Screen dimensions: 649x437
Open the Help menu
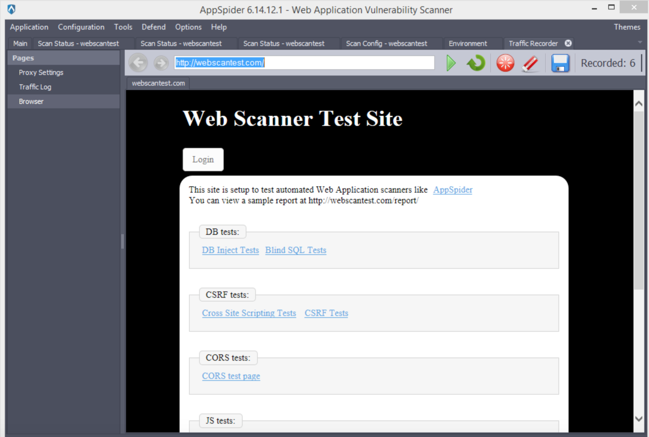[x=219, y=27]
